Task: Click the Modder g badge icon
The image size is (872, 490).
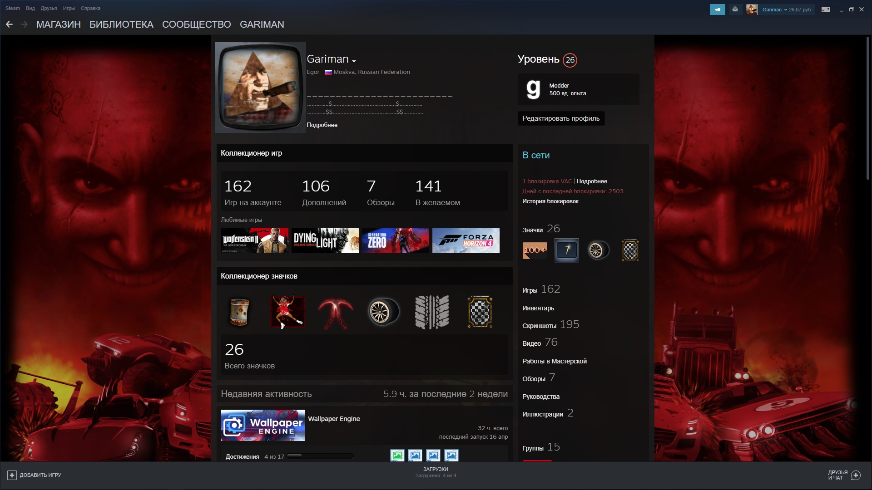Action: (x=533, y=89)
